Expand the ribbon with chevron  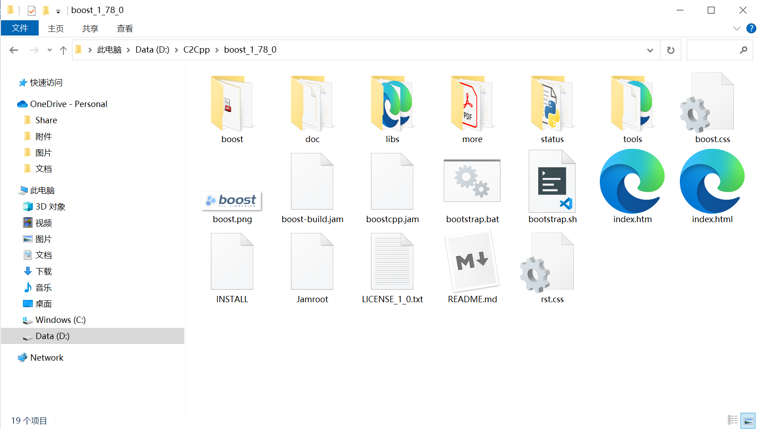[x=737, y=28]
